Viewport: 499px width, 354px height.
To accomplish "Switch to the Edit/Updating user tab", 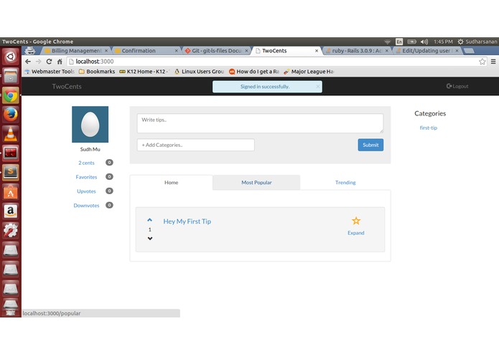I will (x=426, y=51).
